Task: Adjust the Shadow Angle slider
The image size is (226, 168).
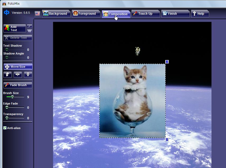Action: pyautogui.click(x=15, y=57)
